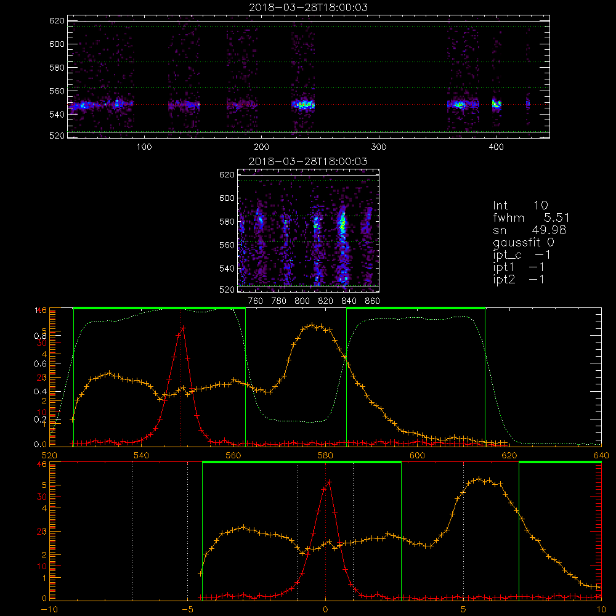Click the orange curve peak in third plot
The height and width of the screenshot is (616, 616).
[312, 325]
